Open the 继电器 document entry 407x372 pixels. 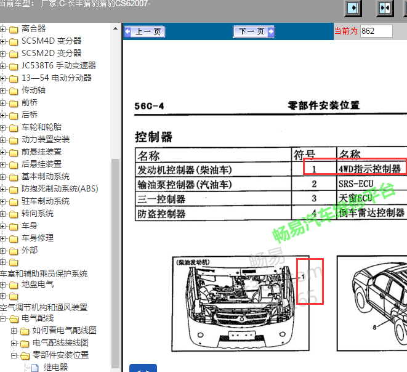[x=55, y=367]
